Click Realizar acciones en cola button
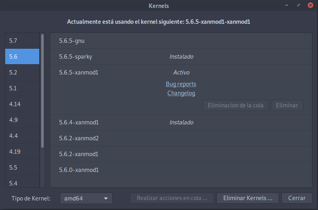Image resolution: width=318 pixels, height=210 pixels. 172,198
